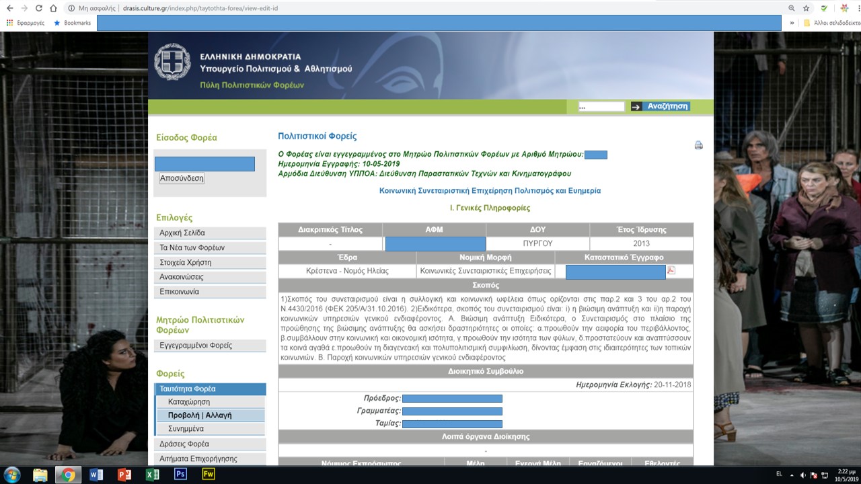
Task: Open File Explorer from the taskbar
Action: pos(40,475)
